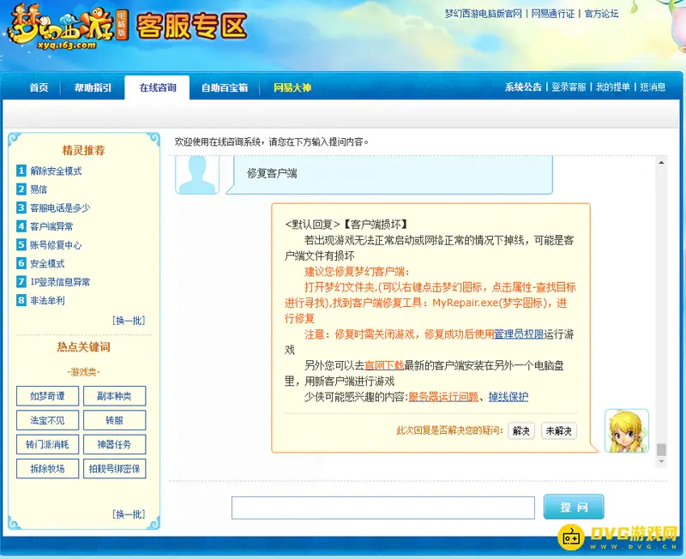This screenshot has height=559, width=686.
Task: Click the 拆除牧场 keyword button
Action: pos(48,468)
